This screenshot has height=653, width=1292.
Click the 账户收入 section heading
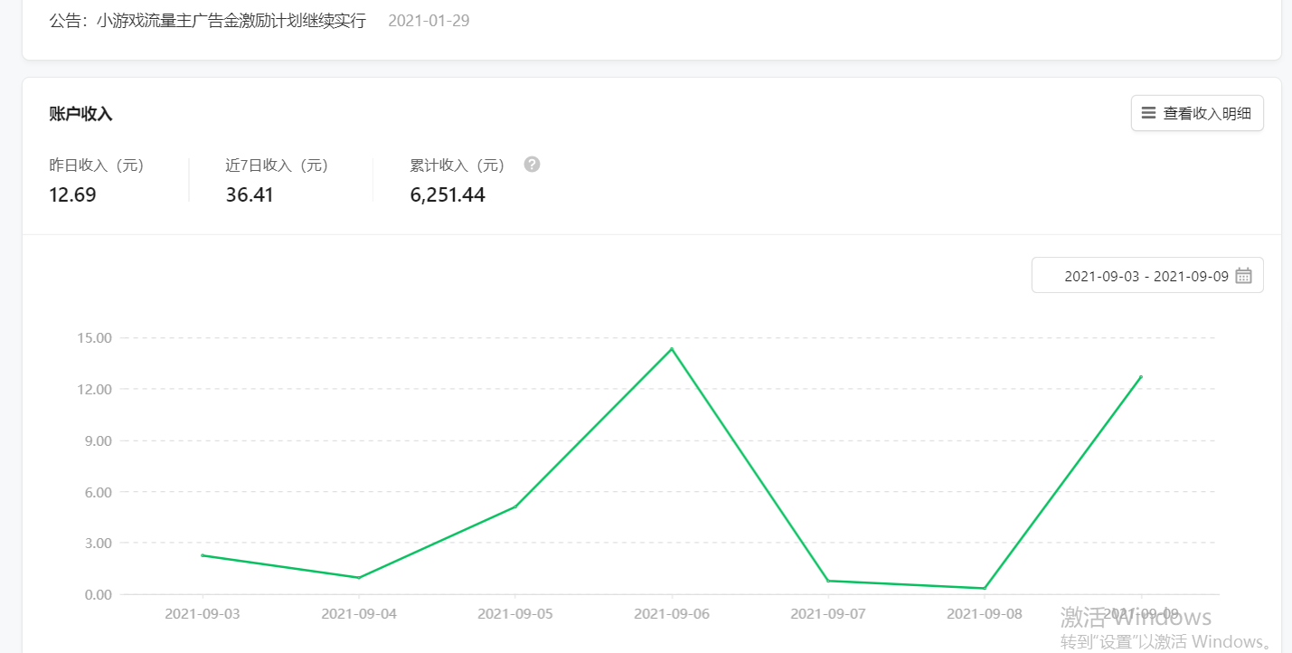(80, 114)
